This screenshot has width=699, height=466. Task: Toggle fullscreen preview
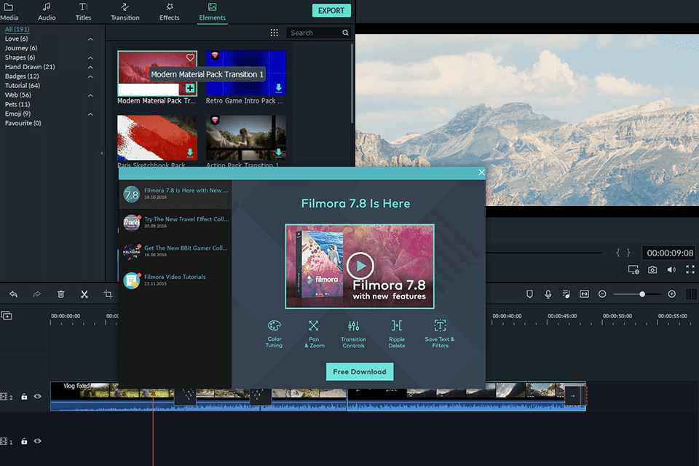coord(690,269)
